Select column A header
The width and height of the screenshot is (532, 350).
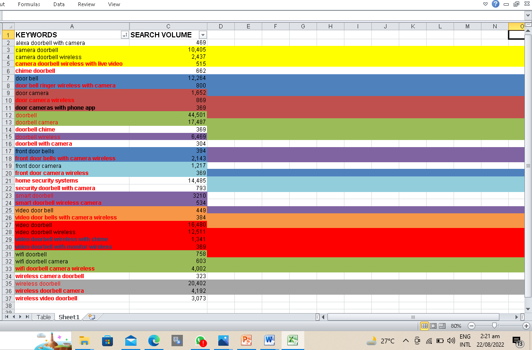coord(72,26)
